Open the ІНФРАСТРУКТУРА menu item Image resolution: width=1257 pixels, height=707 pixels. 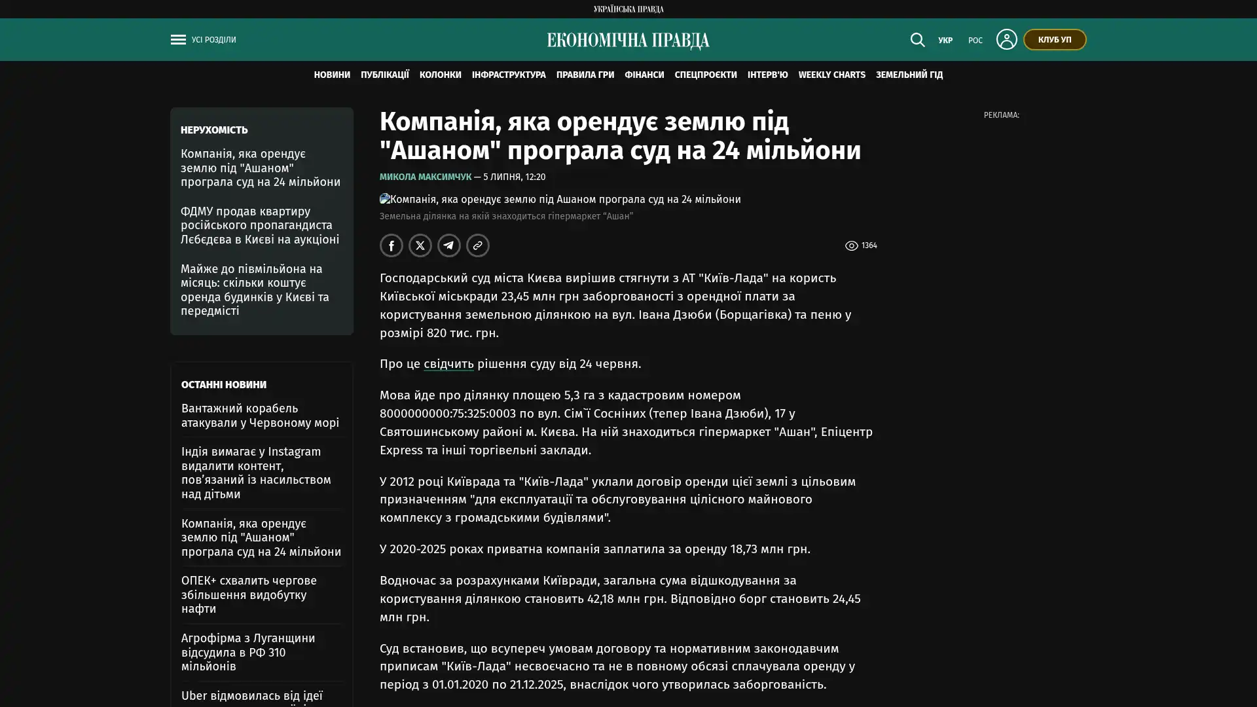pos(509,75)
